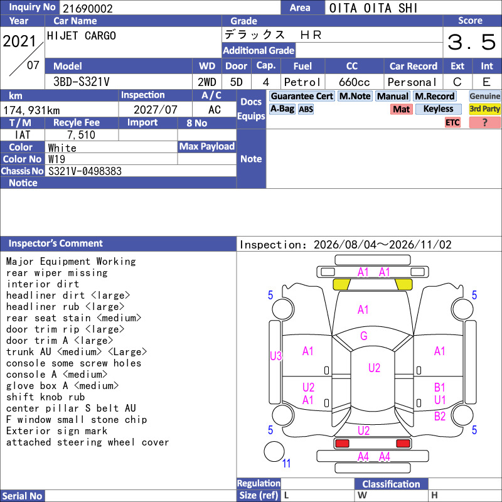This screenshot has height=502, width=502.
Task: Click the IAT transmission value
Action: 23,135
